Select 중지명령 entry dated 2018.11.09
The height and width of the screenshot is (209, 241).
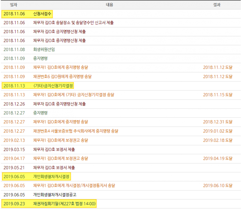tap(40, 58)
